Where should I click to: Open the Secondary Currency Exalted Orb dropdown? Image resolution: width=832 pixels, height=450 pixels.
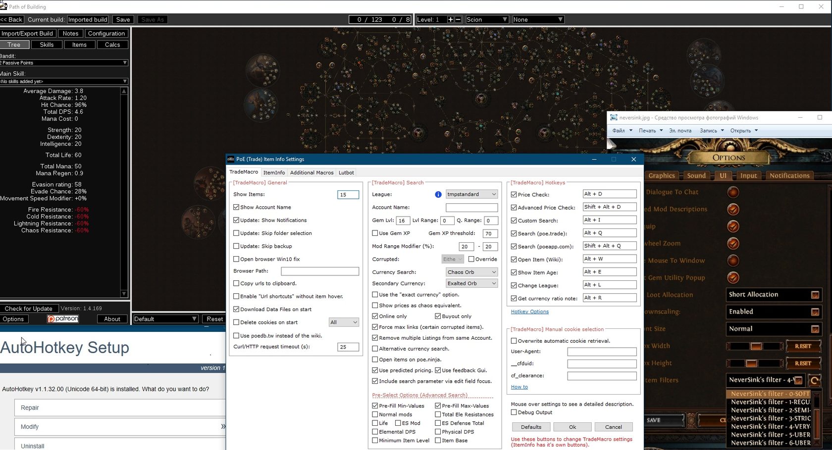point(471,283)
